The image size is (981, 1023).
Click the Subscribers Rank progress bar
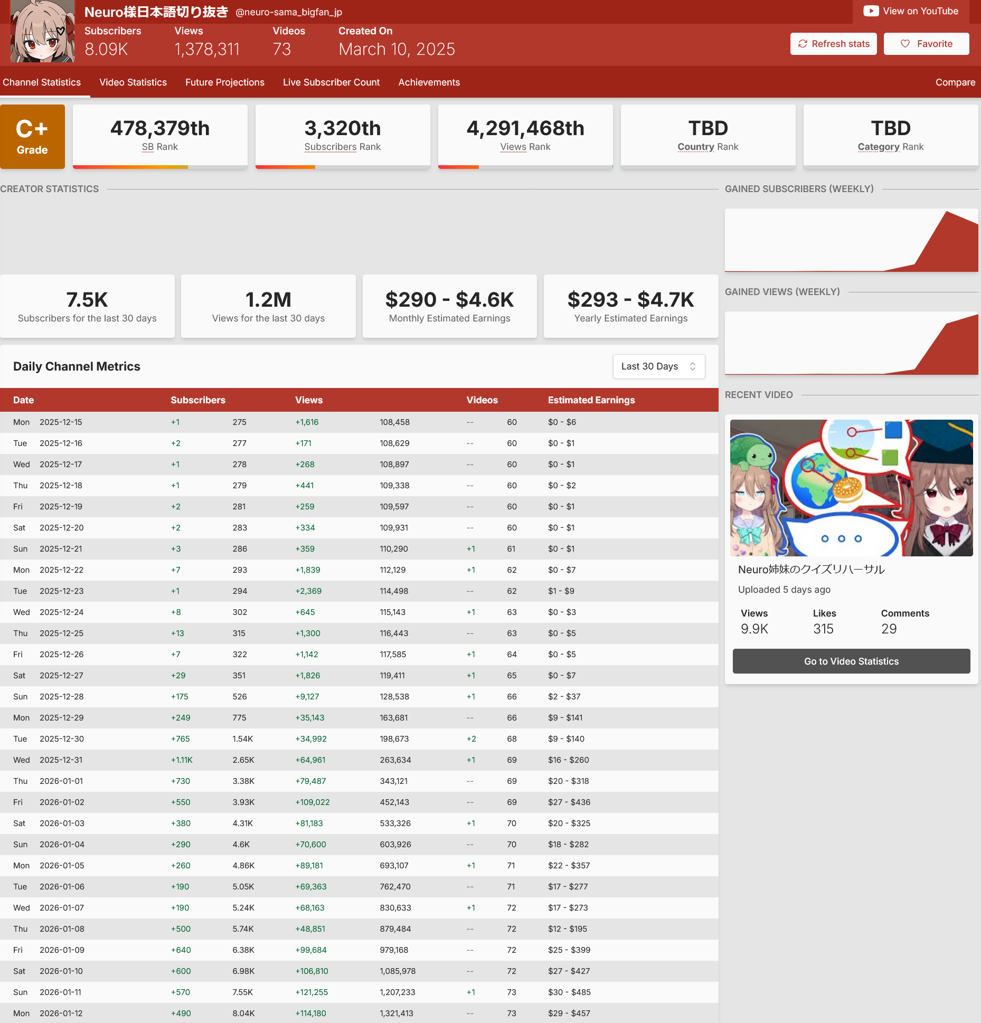pyautogui.click(x=343, y=167)
